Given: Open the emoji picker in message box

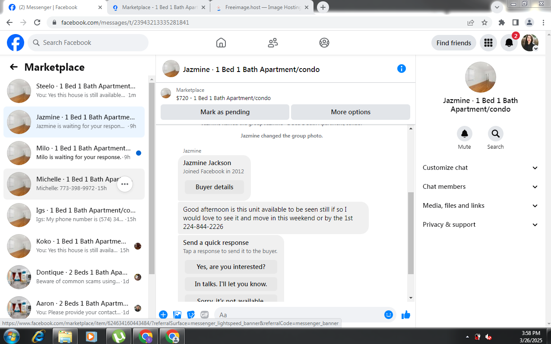Looking at the screenshot, I should [x=389, y=315].
